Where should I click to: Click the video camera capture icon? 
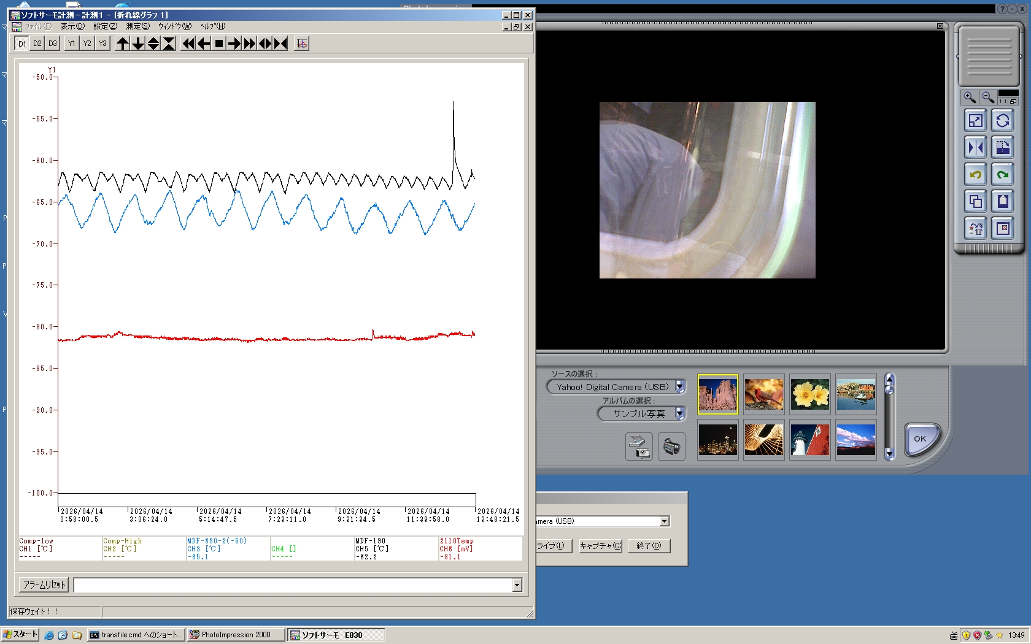point(671,447)
